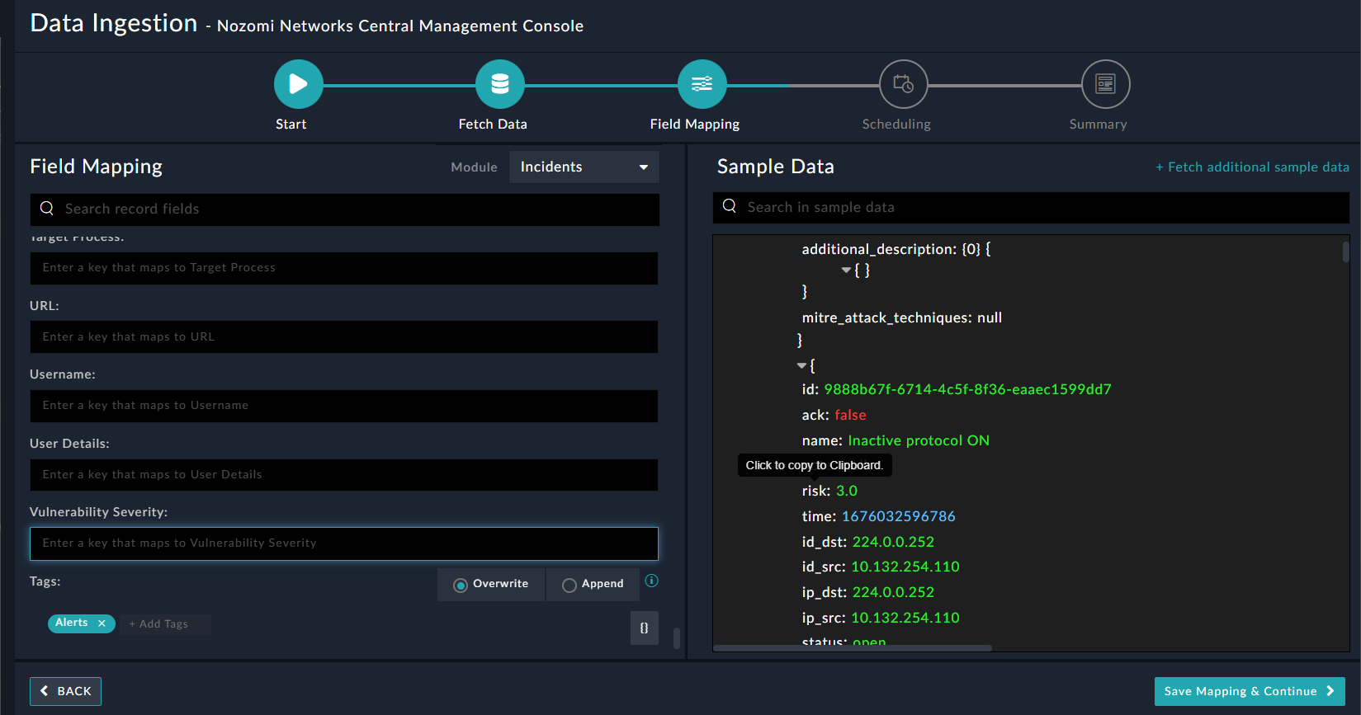This screenshot has width=1361, height=715.
Task: Click the Tags info icon
Action: (651, 581)
